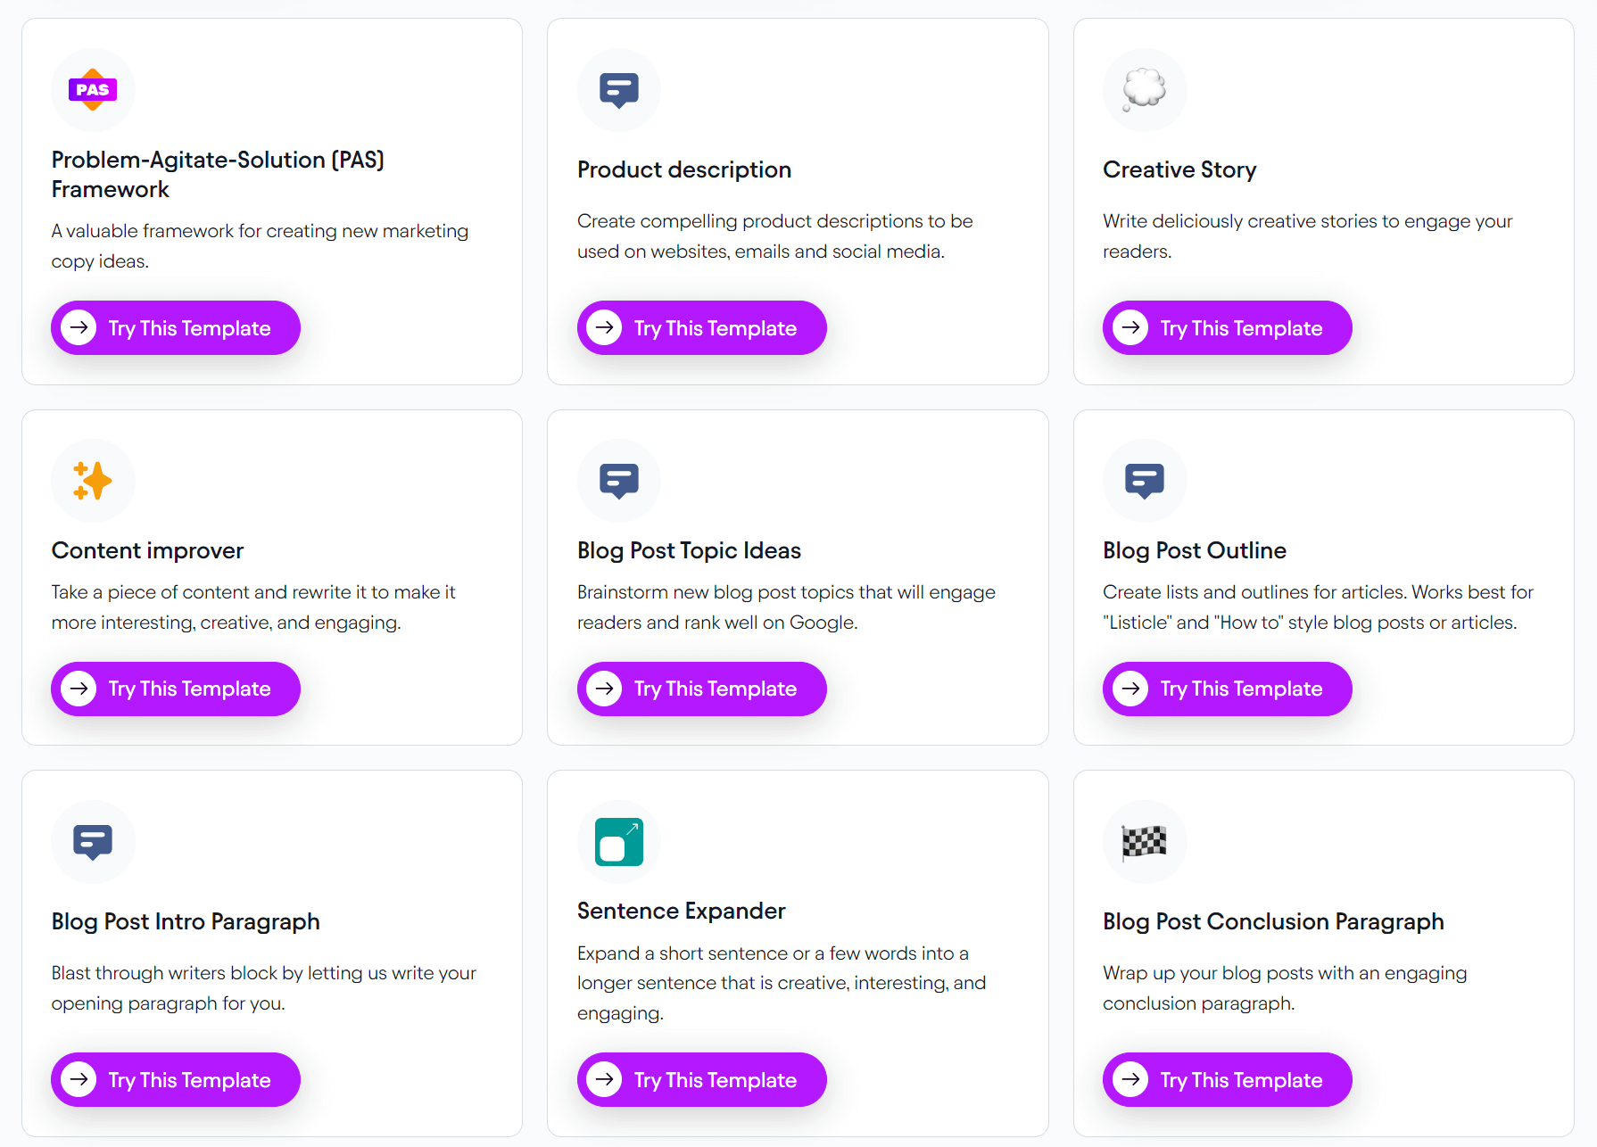1597x1147 pixels.
Task: Click 'A valuable framework for creating' description
Action: click(x=260, y=246)
